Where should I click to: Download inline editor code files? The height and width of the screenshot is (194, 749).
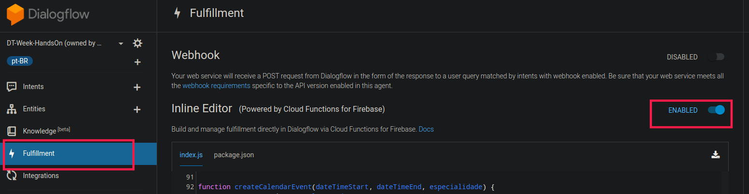click(716, 155)
